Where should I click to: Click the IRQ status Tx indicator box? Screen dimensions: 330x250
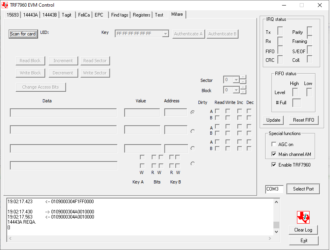280,31
